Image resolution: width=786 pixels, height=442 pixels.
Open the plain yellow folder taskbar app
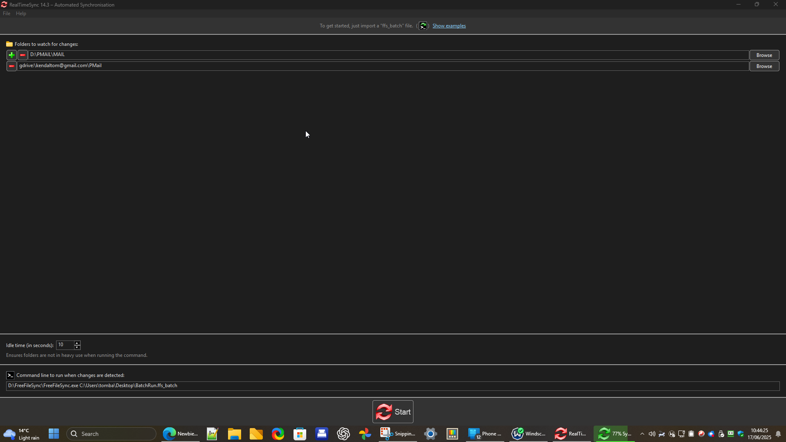click(256, 434)
